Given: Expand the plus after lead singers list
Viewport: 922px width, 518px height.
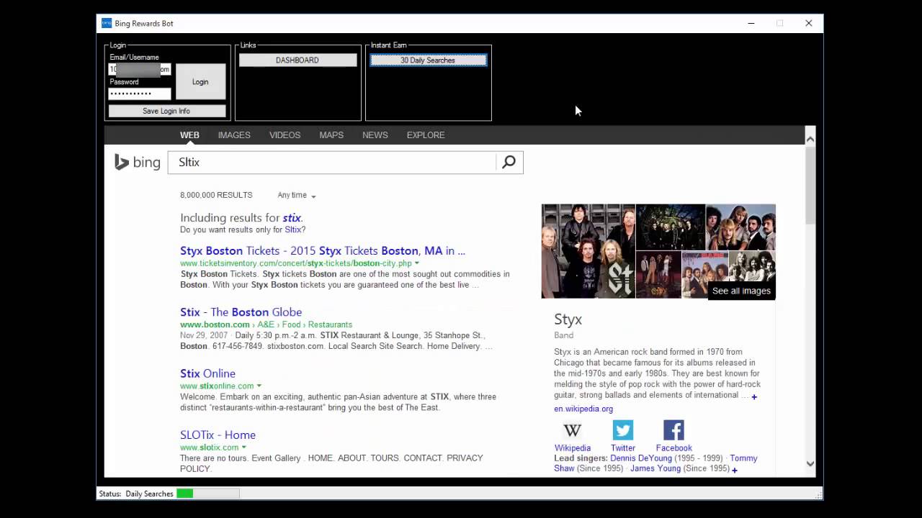Looking at the screenshot, I should click(x=735, y=470).
